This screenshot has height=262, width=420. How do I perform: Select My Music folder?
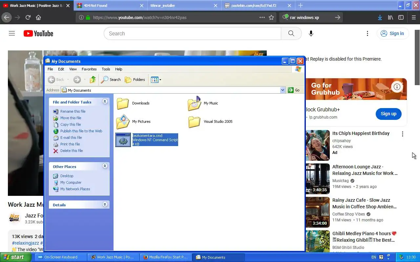[x=203, y=103]
